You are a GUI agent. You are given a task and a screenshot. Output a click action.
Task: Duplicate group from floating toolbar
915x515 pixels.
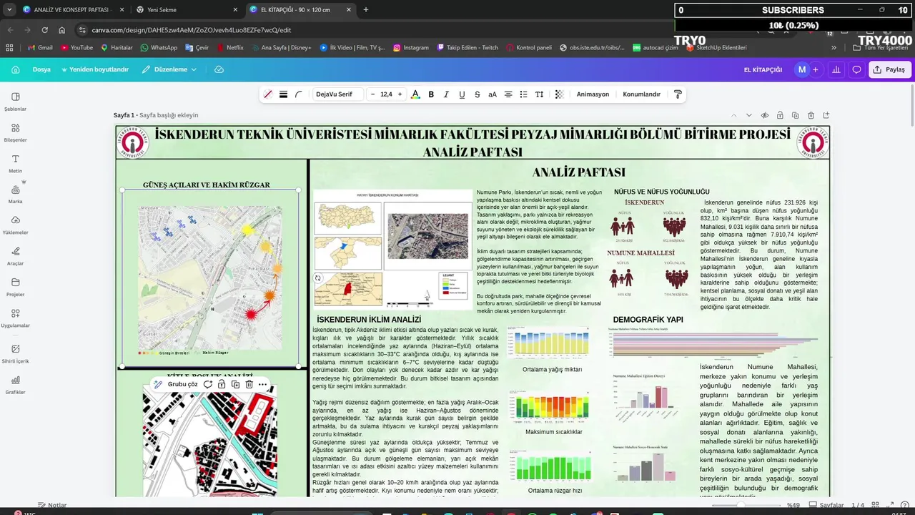235,384
